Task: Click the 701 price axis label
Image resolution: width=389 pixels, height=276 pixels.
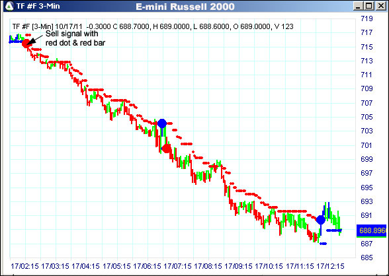Action: click(x=367, y=145)
